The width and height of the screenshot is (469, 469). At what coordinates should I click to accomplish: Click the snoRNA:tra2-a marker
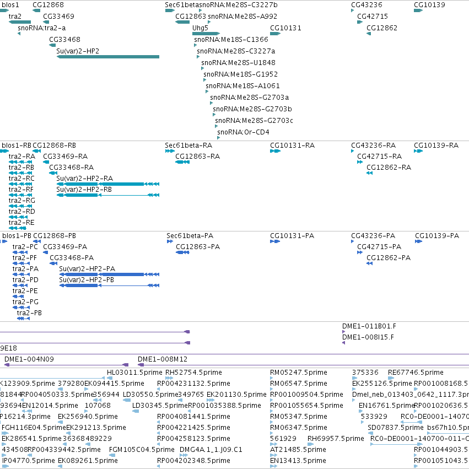pos(19,34)
